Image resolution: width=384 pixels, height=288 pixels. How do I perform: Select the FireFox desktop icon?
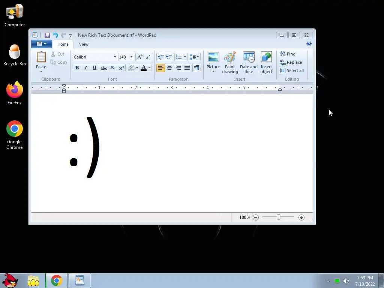pyautogui.click(x=15, y=93)
